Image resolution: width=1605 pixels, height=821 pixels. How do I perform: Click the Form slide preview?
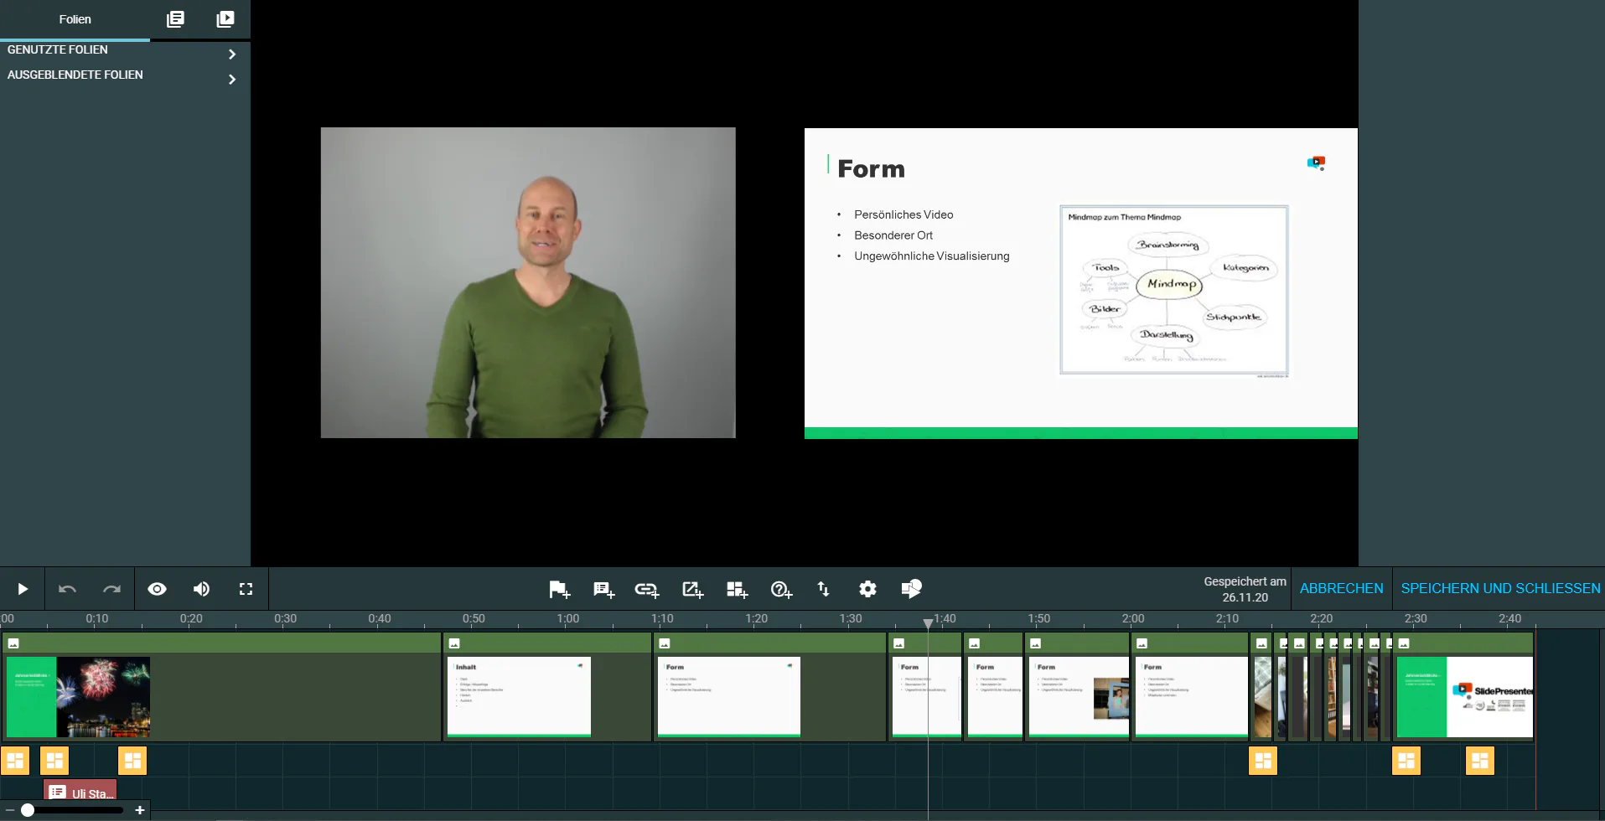coord(1081,283)
